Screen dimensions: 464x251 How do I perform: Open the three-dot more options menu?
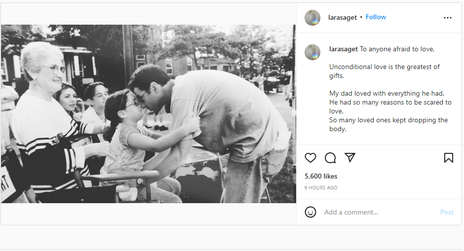[448, 18]
